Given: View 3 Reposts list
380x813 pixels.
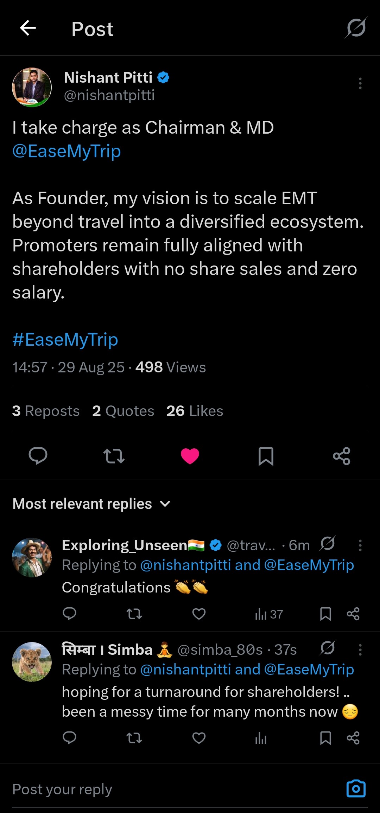Looking at the screenshot, I should pos(46,411).
